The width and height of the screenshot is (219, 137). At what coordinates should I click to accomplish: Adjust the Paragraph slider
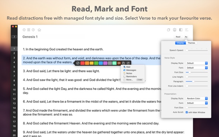[197, 81]
